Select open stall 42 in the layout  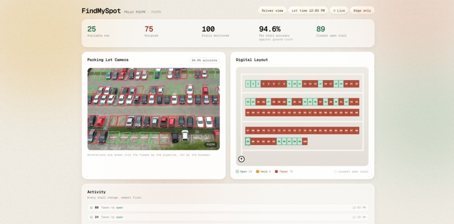pyautogui.click(x=346, y=102)
